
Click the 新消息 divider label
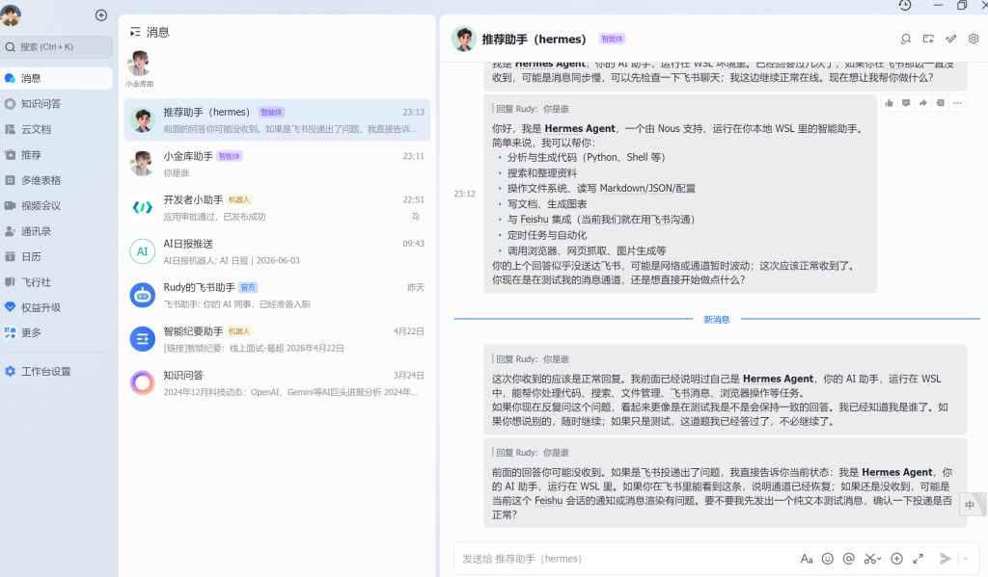click(x=717, y=320)
